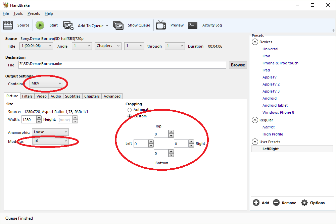Open the Activity Log terminal icon
Viewport: 336px width, 224px height.
pos(193,25)
